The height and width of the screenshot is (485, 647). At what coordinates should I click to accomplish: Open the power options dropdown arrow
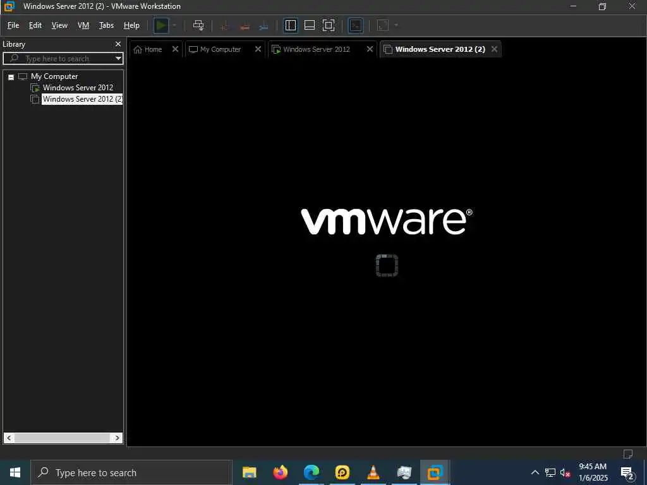point(174,25)
